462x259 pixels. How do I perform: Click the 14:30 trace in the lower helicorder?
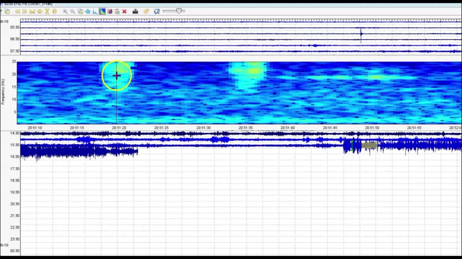tap(241, 134)
